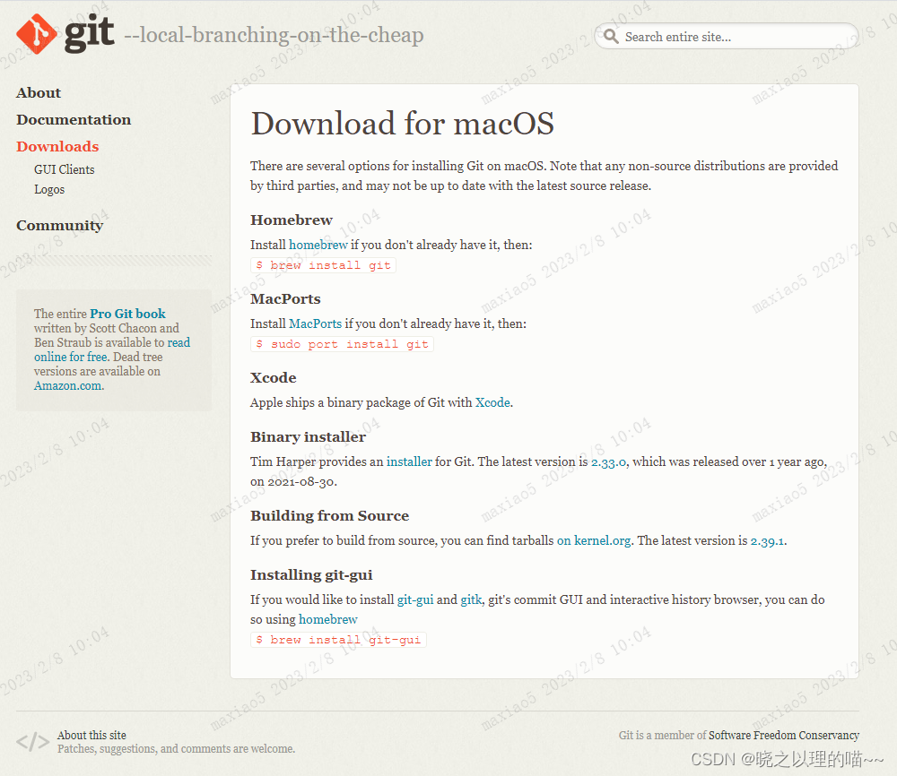
Task: Open the MacPorts link in the instructions
Action: tap(315, 323)
